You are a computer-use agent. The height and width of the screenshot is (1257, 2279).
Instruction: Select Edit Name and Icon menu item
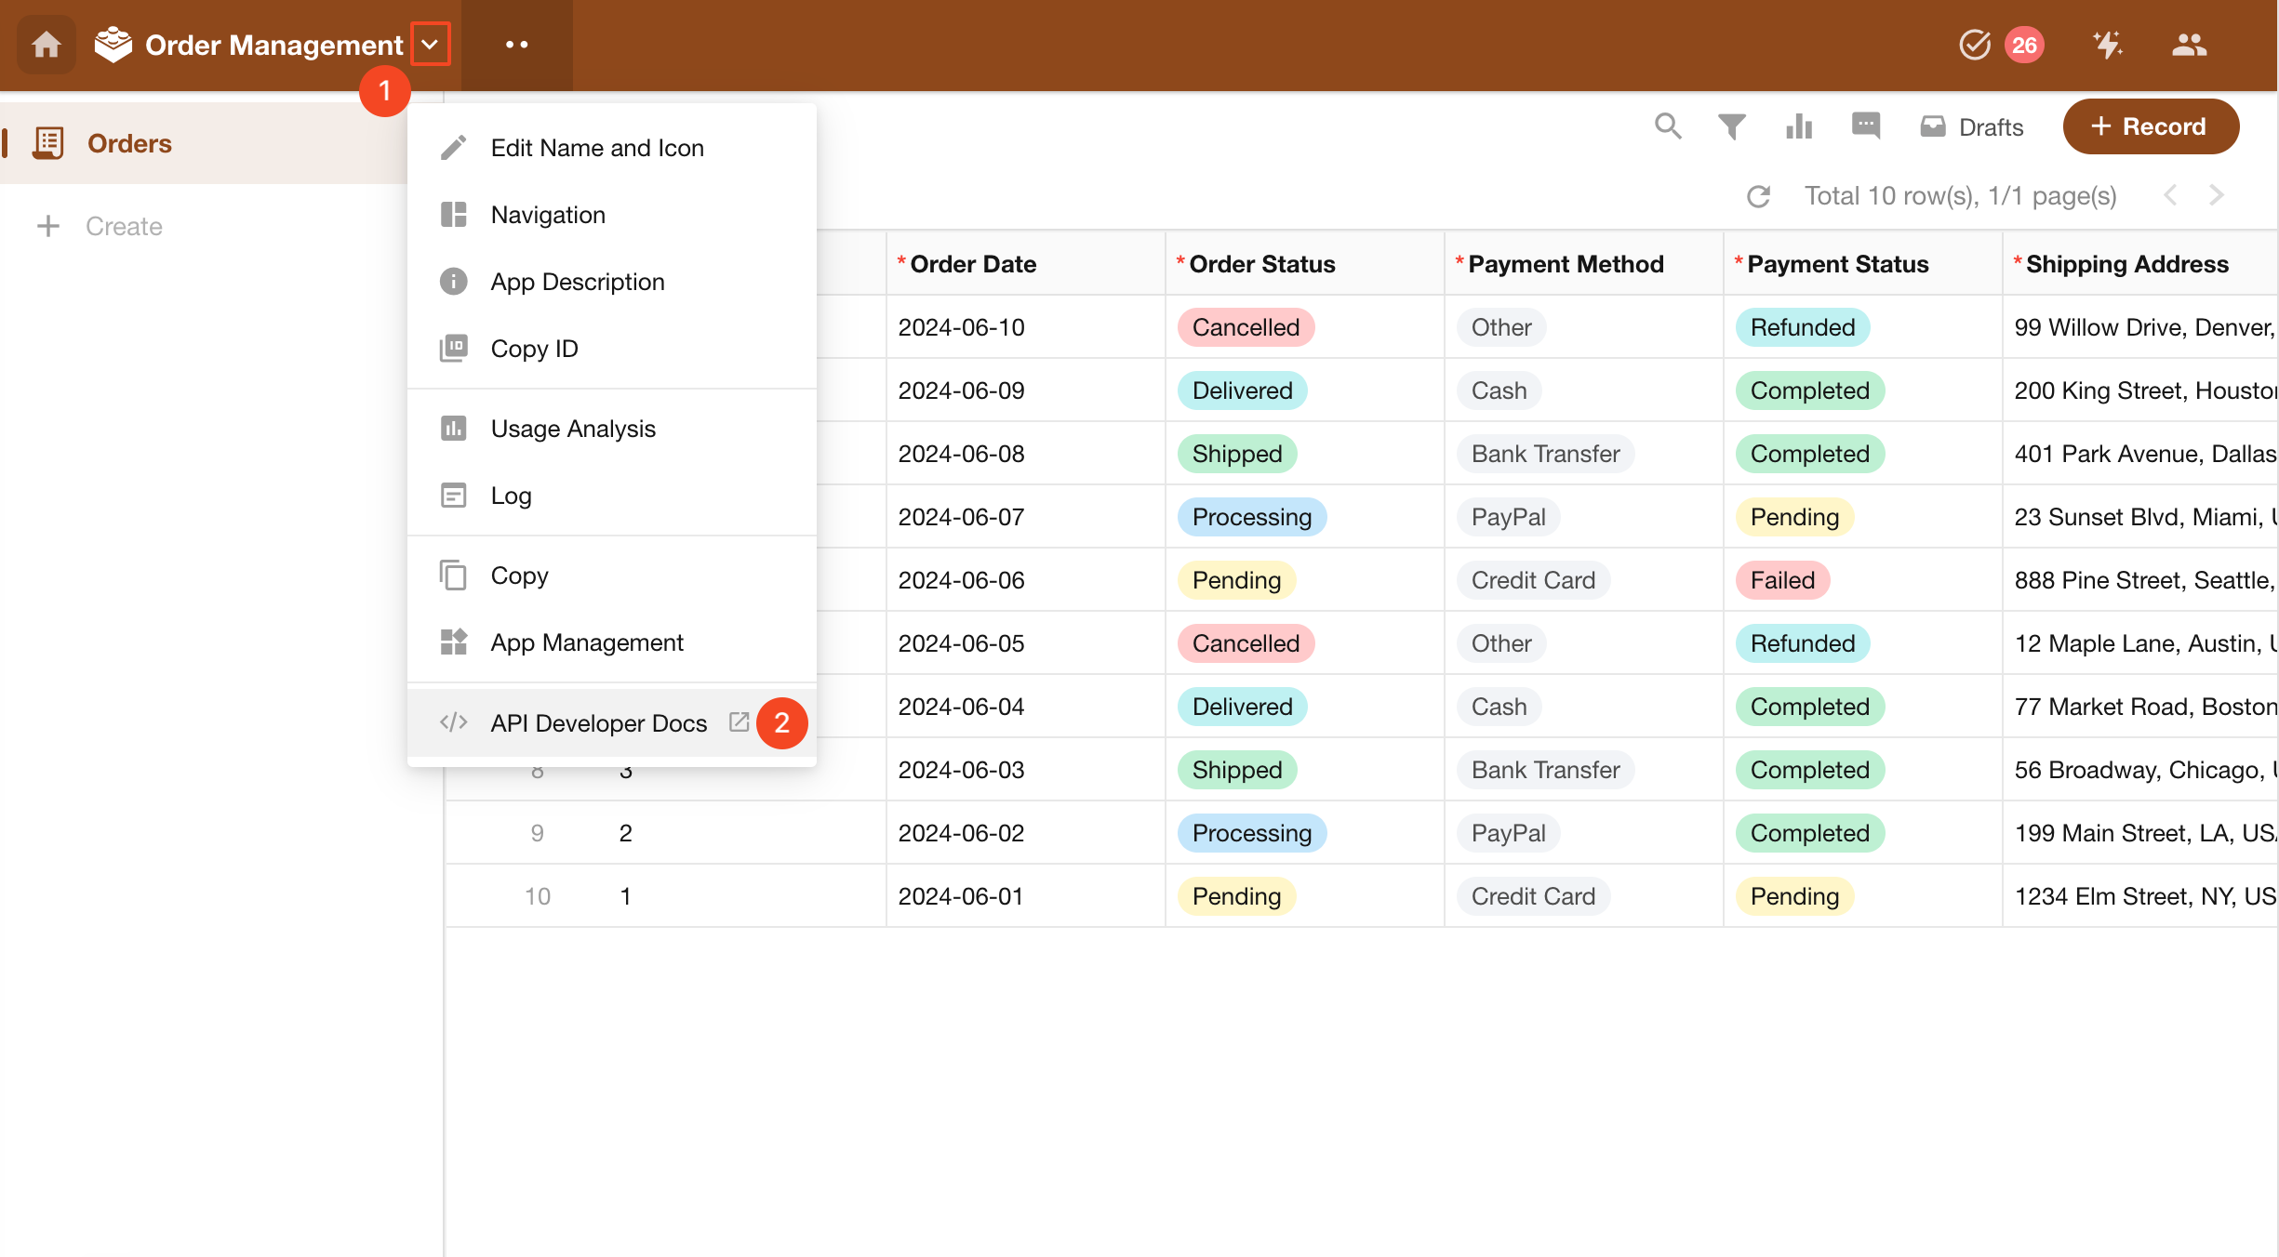point(596,148)
